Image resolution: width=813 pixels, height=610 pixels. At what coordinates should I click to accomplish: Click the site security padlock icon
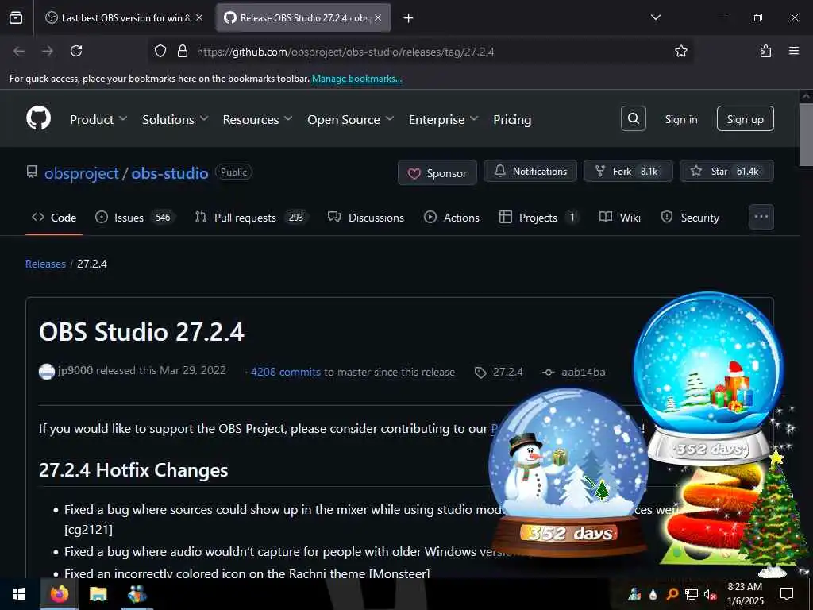pyautogui.click(x=183, y=51)
